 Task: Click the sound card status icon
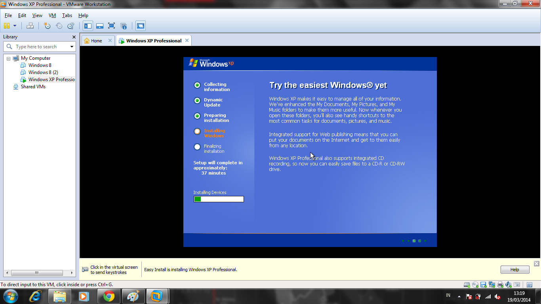pyautogui.click(x=508, y=285)
